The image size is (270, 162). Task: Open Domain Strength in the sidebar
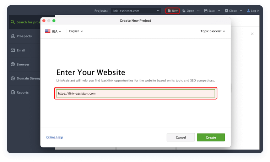tap(28, 78)
